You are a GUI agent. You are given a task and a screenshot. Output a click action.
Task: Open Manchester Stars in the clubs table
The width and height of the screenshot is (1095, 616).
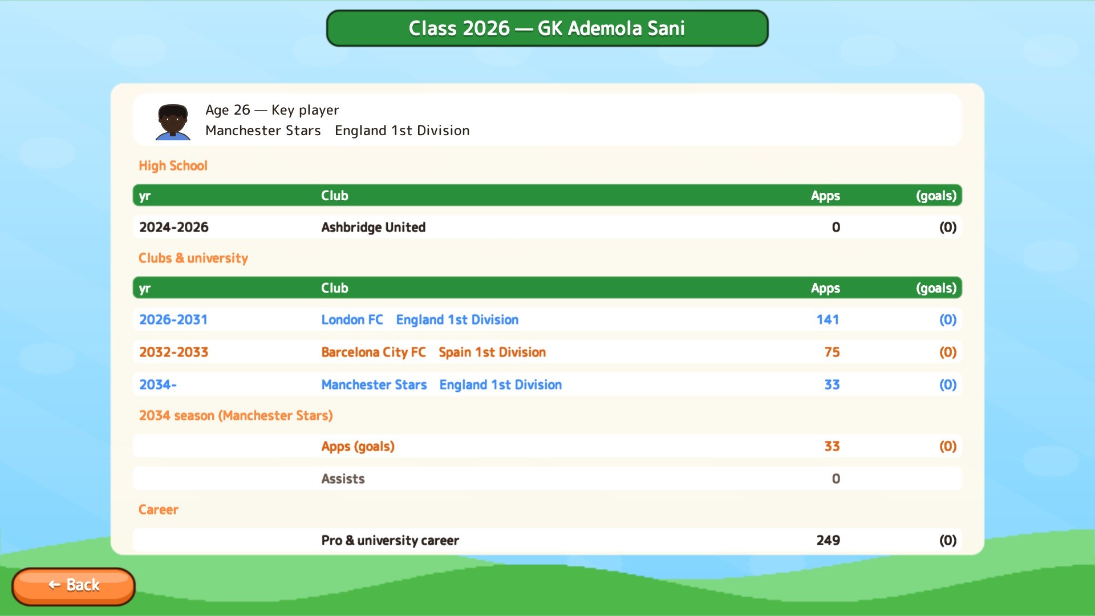click(374, 384)
